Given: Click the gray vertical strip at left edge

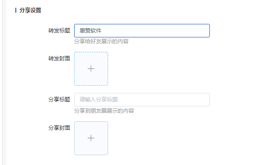Looking at the screenshot, I should click(5, 82).
